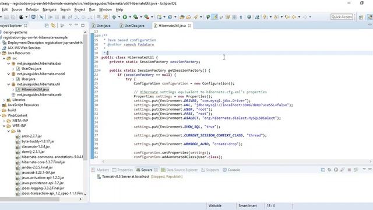Expand the Libraries node
Viewport: 373px width, 210px height.
[x=4, y=100]
